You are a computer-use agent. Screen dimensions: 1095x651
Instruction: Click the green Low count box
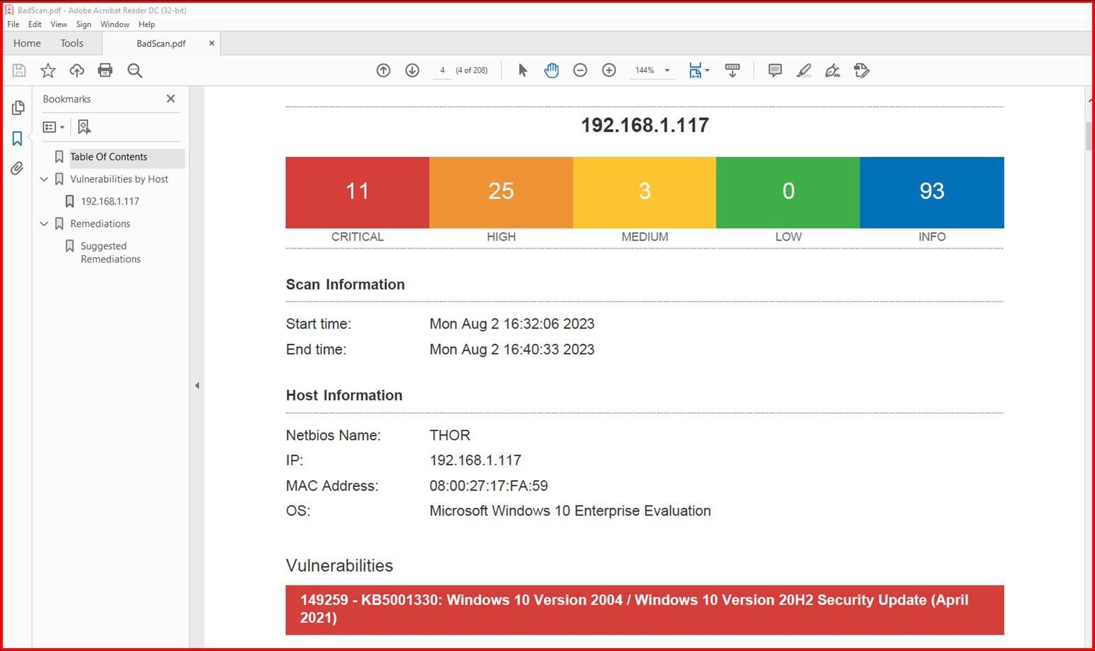[788, 193]
